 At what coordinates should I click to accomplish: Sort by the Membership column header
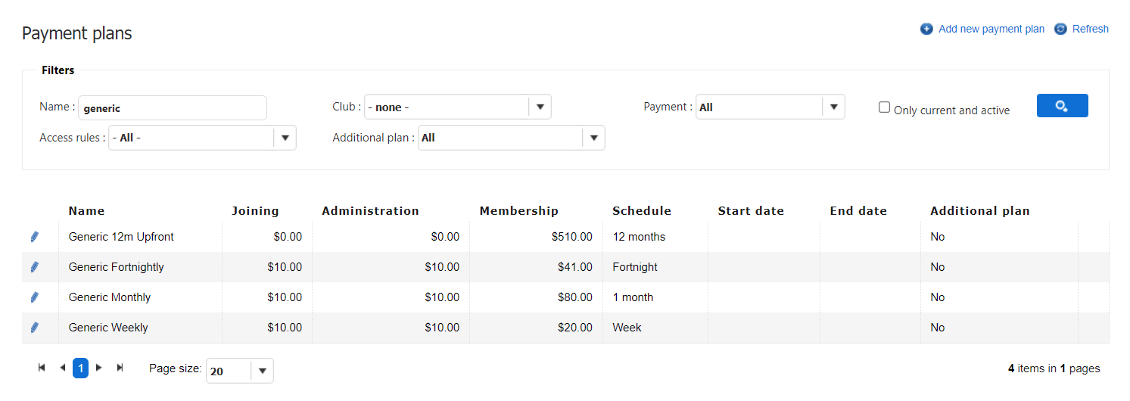coord(518,211)
